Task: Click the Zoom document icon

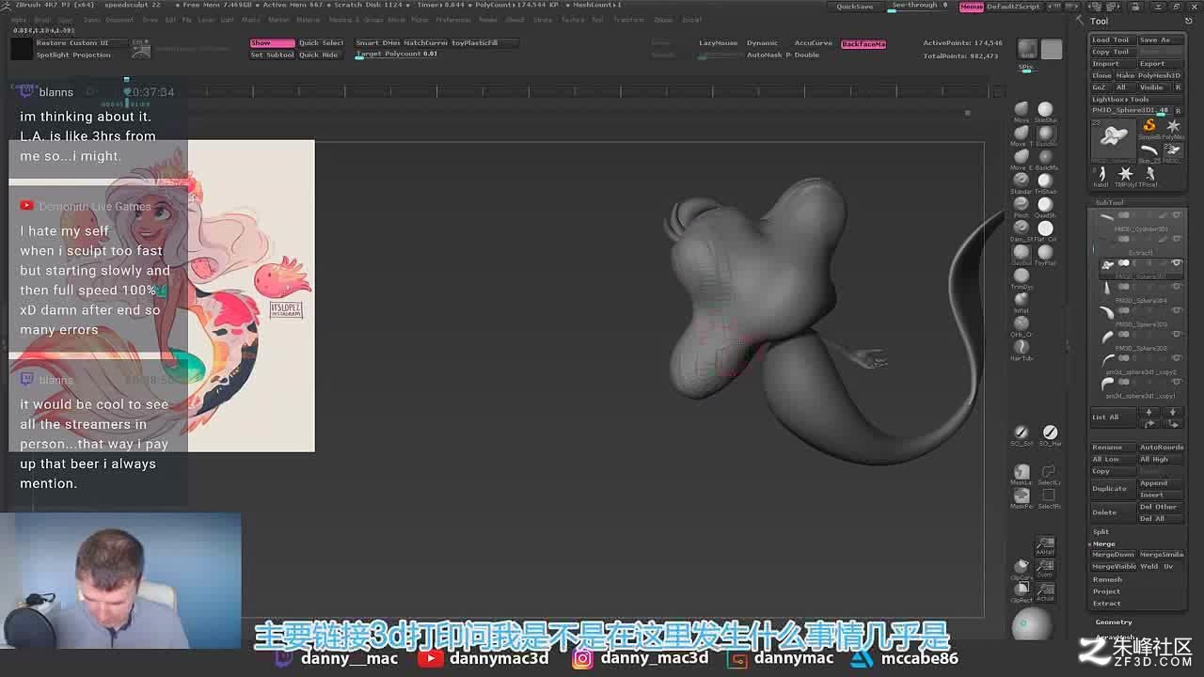Action: click(1045, 569)
